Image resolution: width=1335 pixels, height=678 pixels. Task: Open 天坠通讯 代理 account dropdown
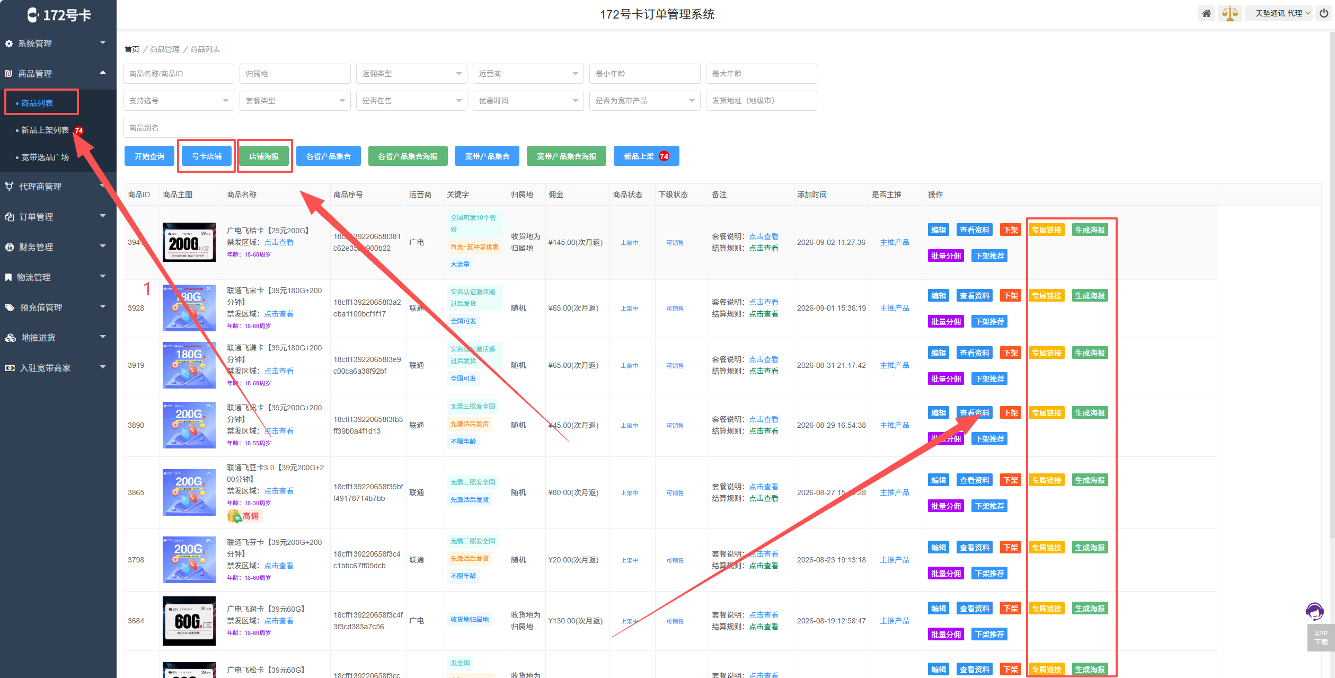click(x=1278, y=13)
